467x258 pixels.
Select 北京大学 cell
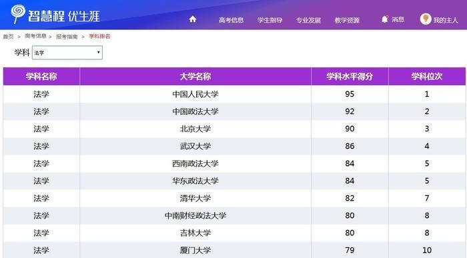click(x=195, y=129)
